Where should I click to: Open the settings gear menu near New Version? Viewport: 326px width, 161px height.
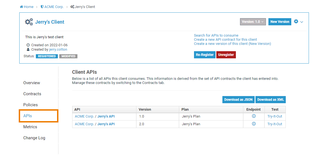coord(298,22)
